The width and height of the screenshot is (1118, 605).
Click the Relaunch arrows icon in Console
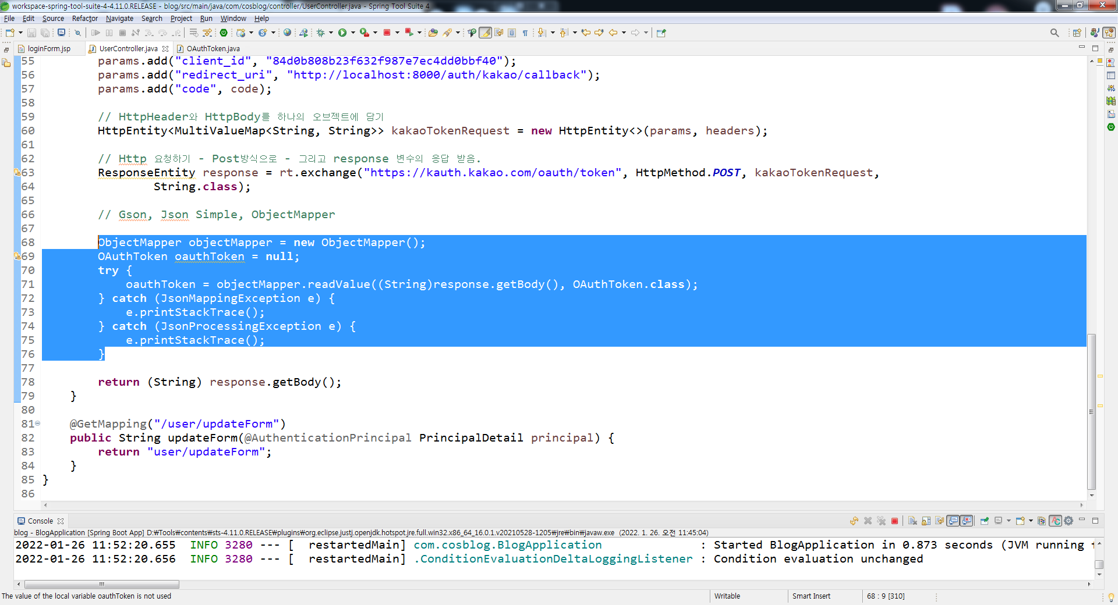[854, 521]
